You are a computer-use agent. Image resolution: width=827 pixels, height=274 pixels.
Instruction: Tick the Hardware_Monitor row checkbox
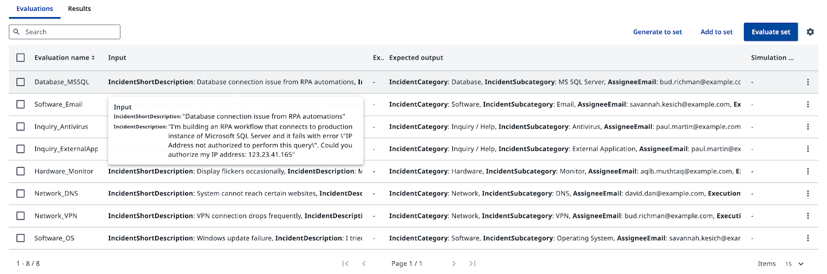pos(21,171)
